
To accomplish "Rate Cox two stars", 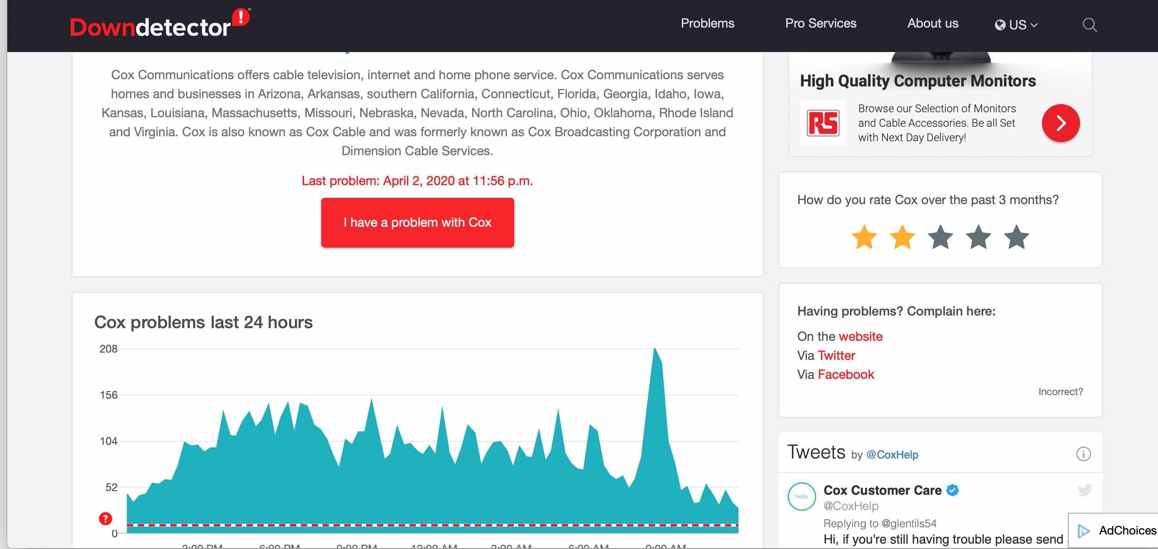I will (902, 237).
